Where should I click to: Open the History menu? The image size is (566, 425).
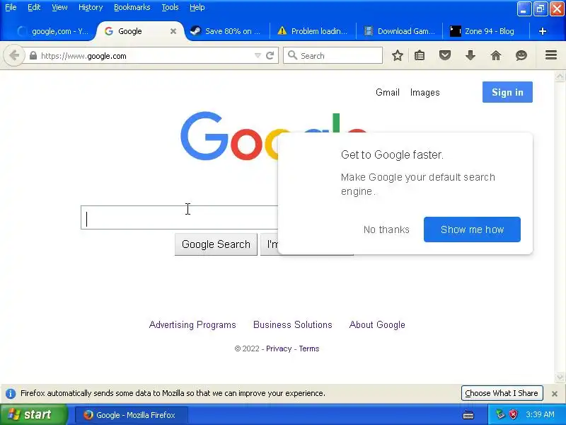pyautogui.click(x=91, y=7)
